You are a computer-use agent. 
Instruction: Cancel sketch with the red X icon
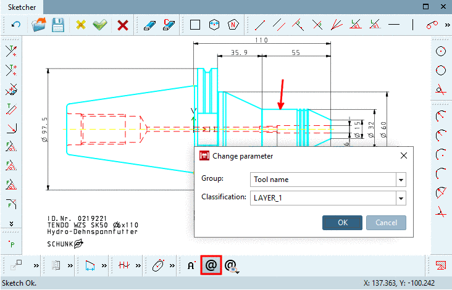[123, 25]
